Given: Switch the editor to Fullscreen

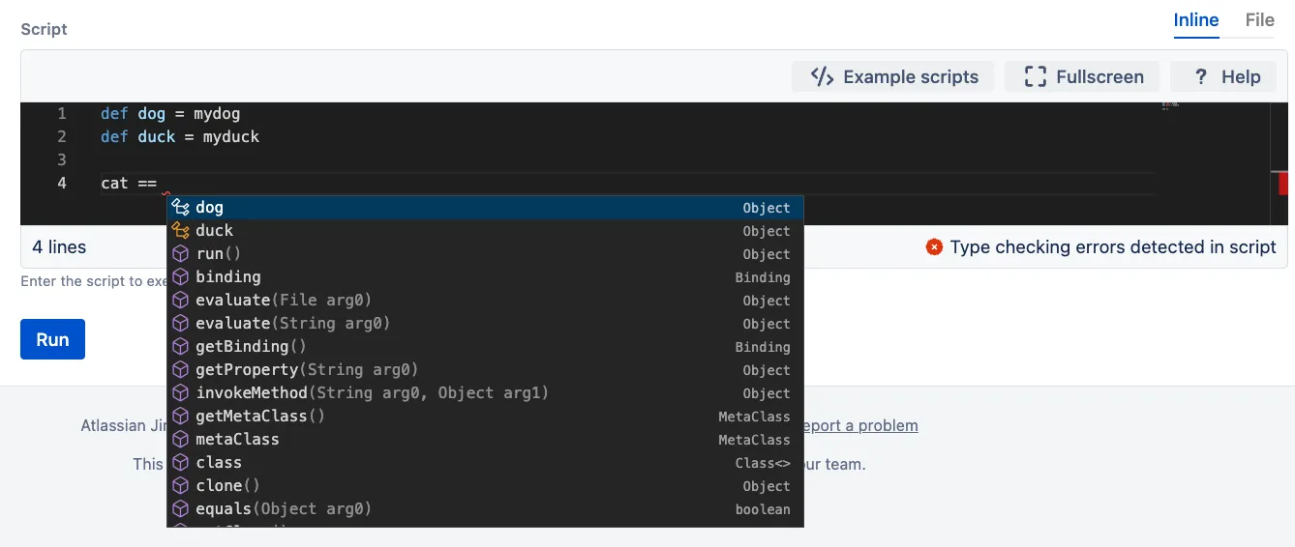Looking at the screenshot, I should [x=1083, y=76].
